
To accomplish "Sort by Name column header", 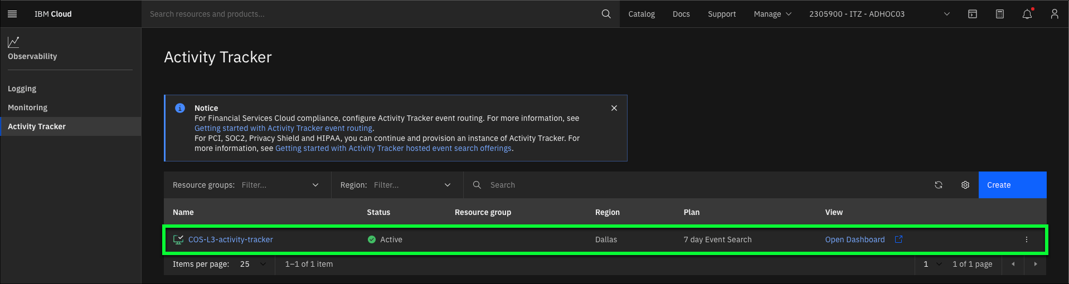I will pos(183,212).
